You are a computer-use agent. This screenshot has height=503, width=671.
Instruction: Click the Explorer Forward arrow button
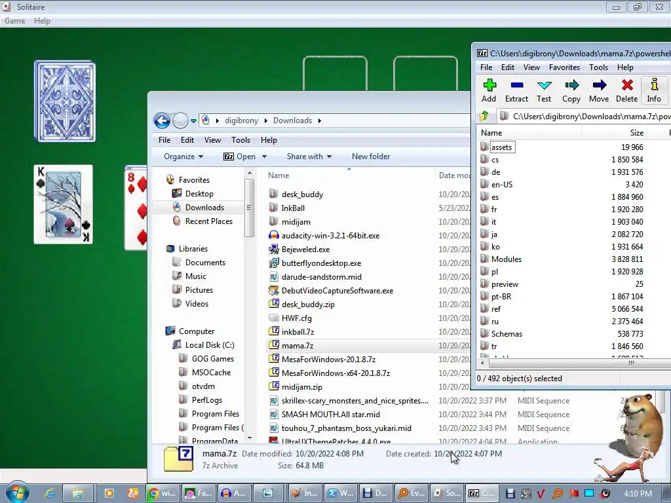point(180,121)
